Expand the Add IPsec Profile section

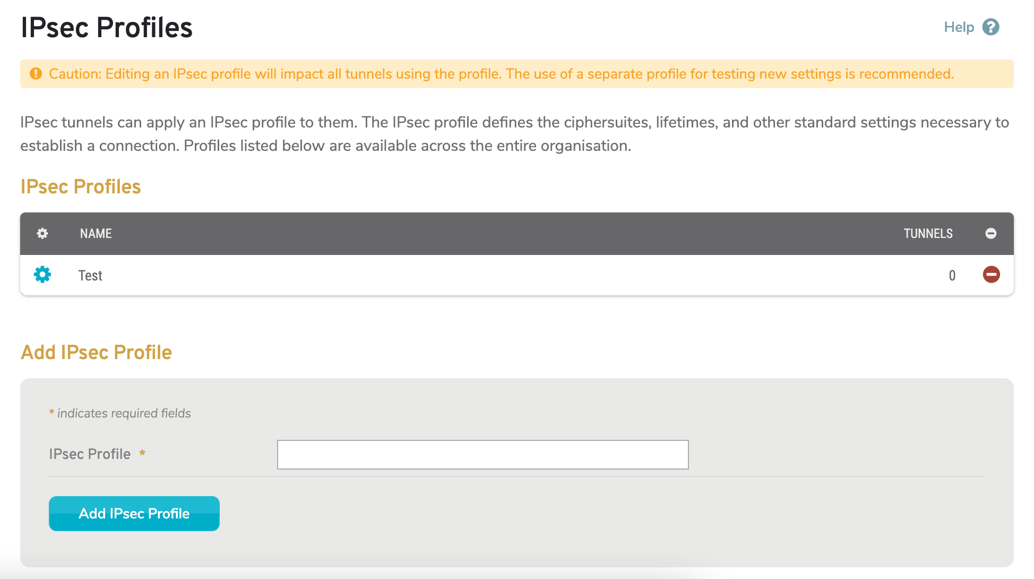[96, 352]
